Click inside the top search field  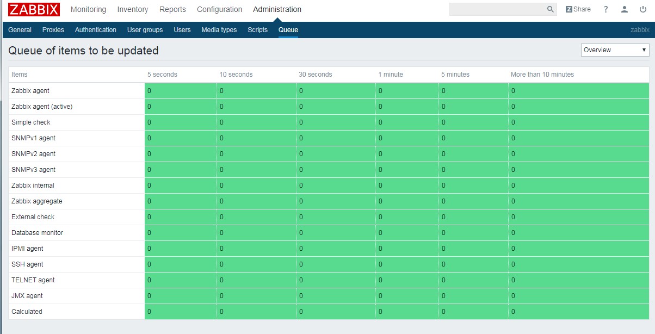(497, 9)
